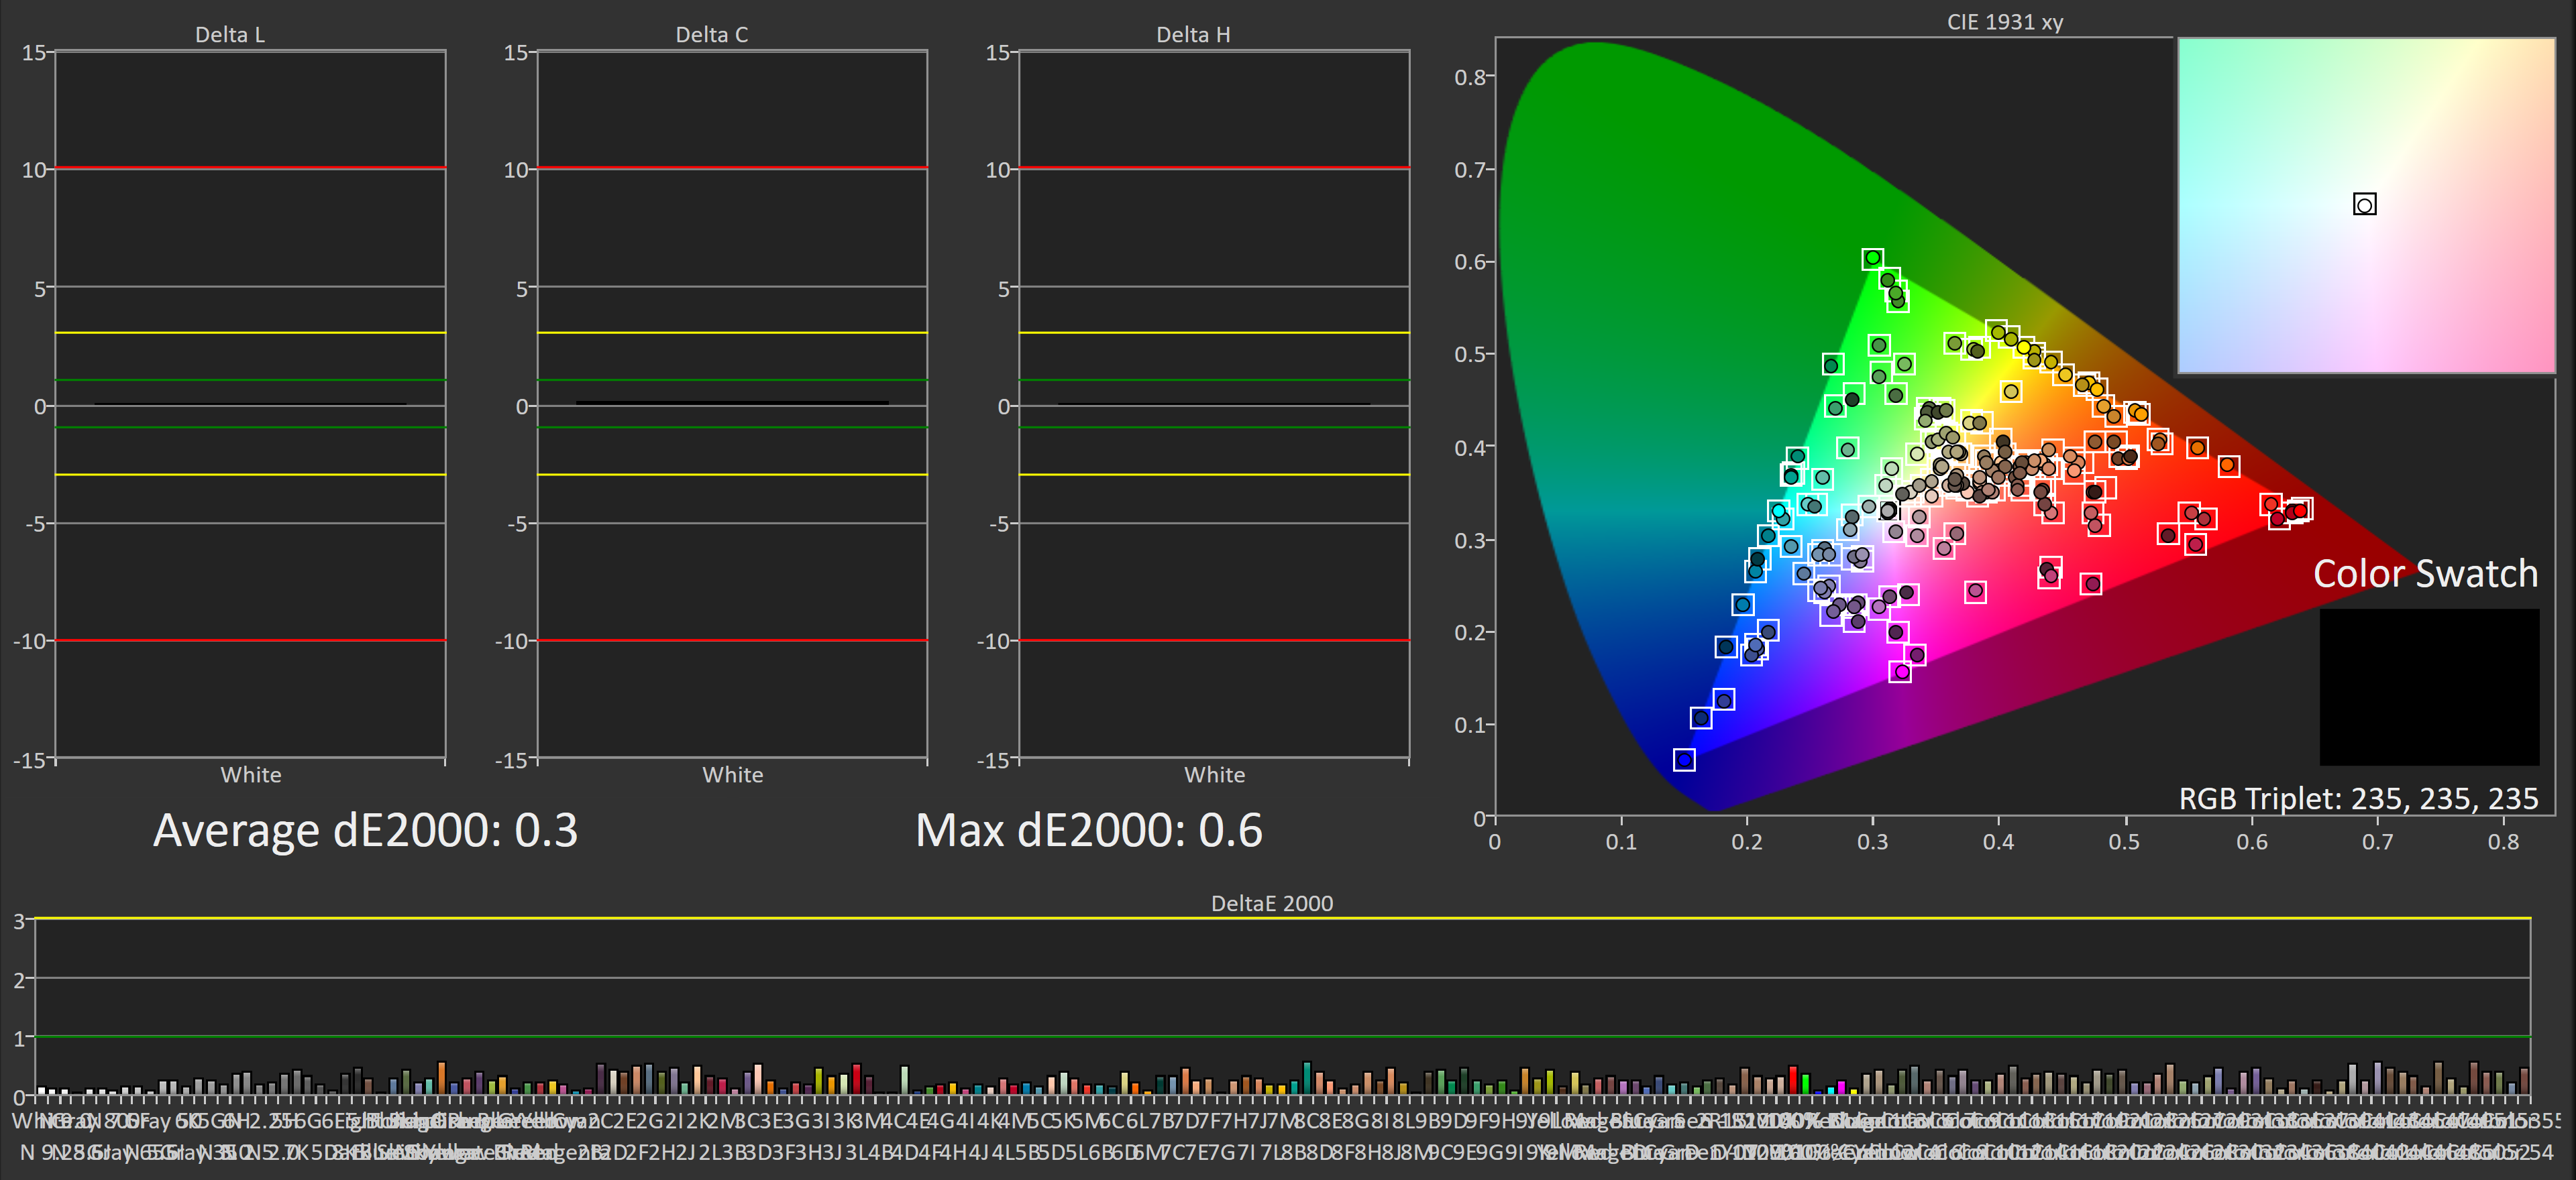Click the pure red bar in DeltaE 2000 chart
Screen dimensions: 2576x1180
[1793, 1081]
